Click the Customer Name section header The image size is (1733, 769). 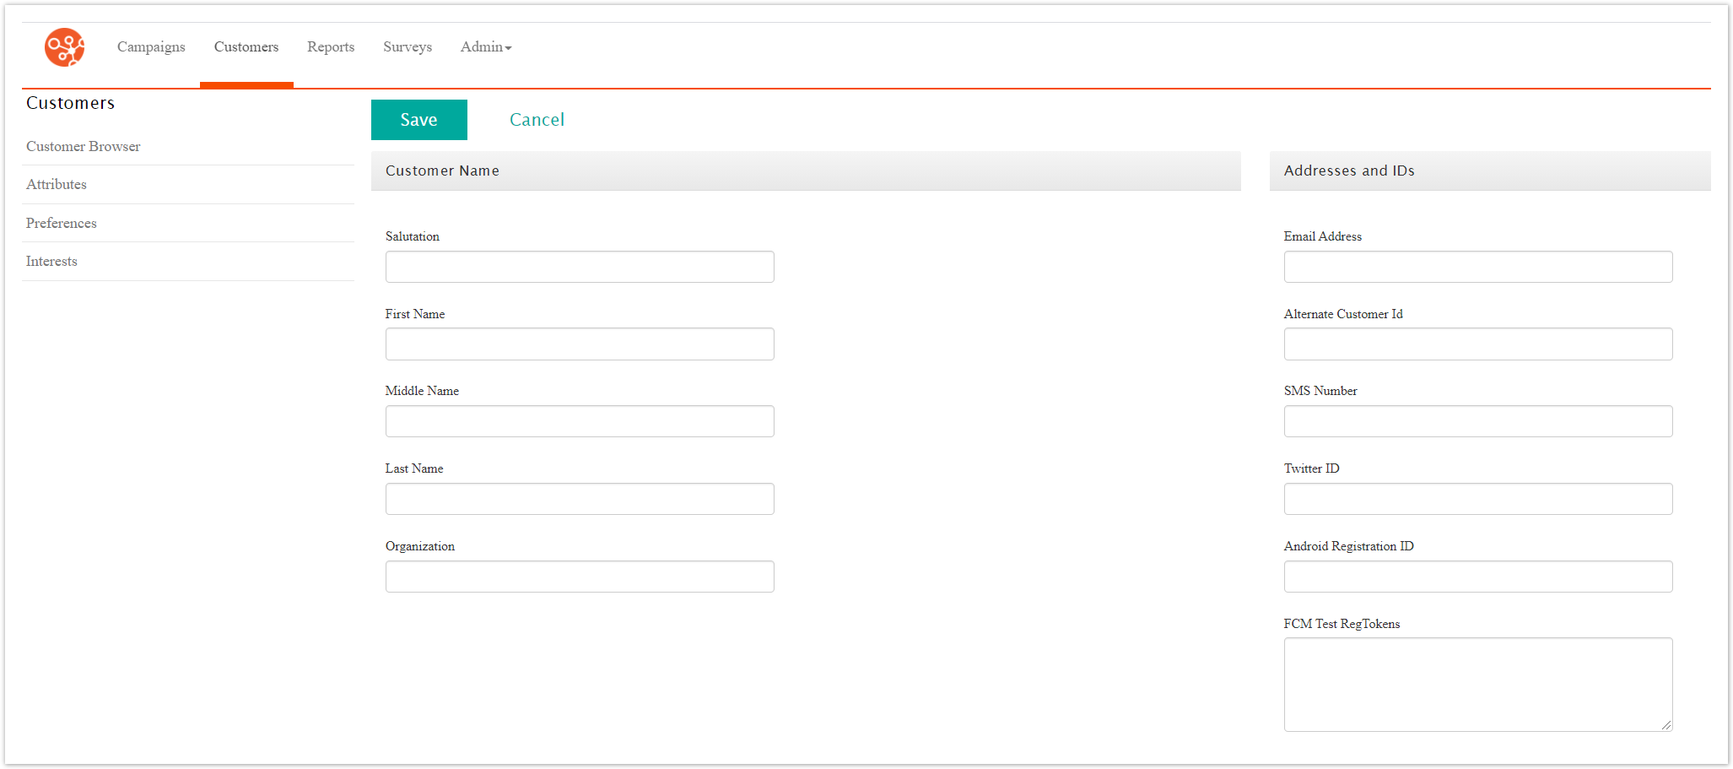[x=806, y=171]
